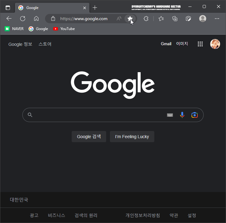Open Google bookmark in favorites bar
Viewport: 226px width, 223px height.
(38, 29)
